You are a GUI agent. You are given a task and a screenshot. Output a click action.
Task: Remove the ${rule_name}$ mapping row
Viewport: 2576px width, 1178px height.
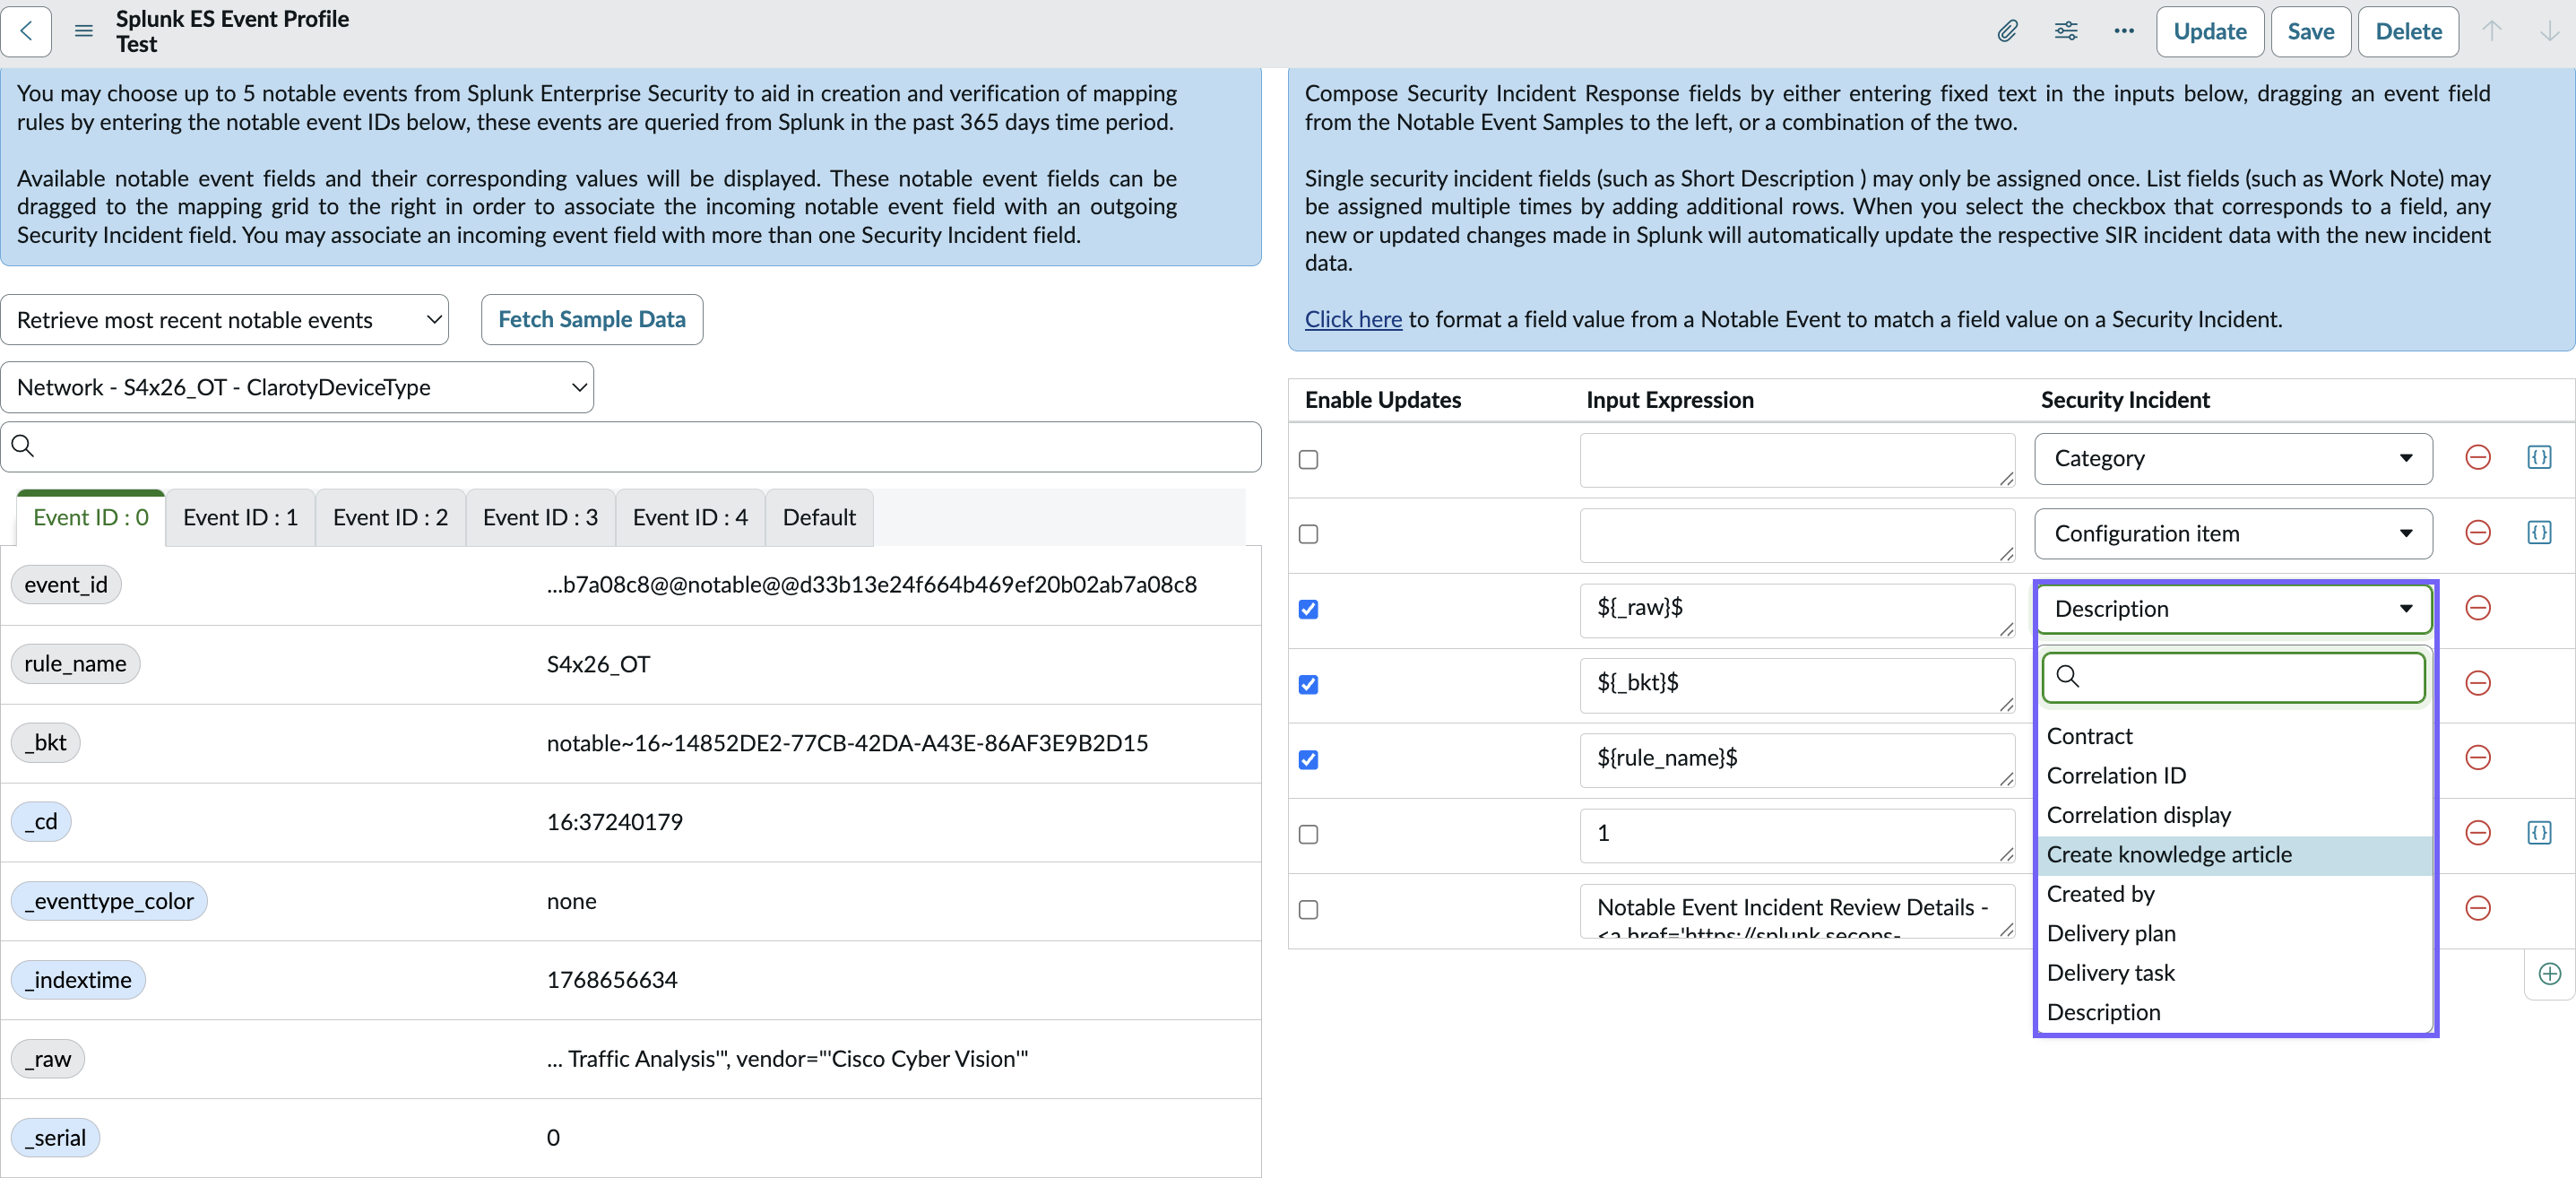[x=2478, y=758]
